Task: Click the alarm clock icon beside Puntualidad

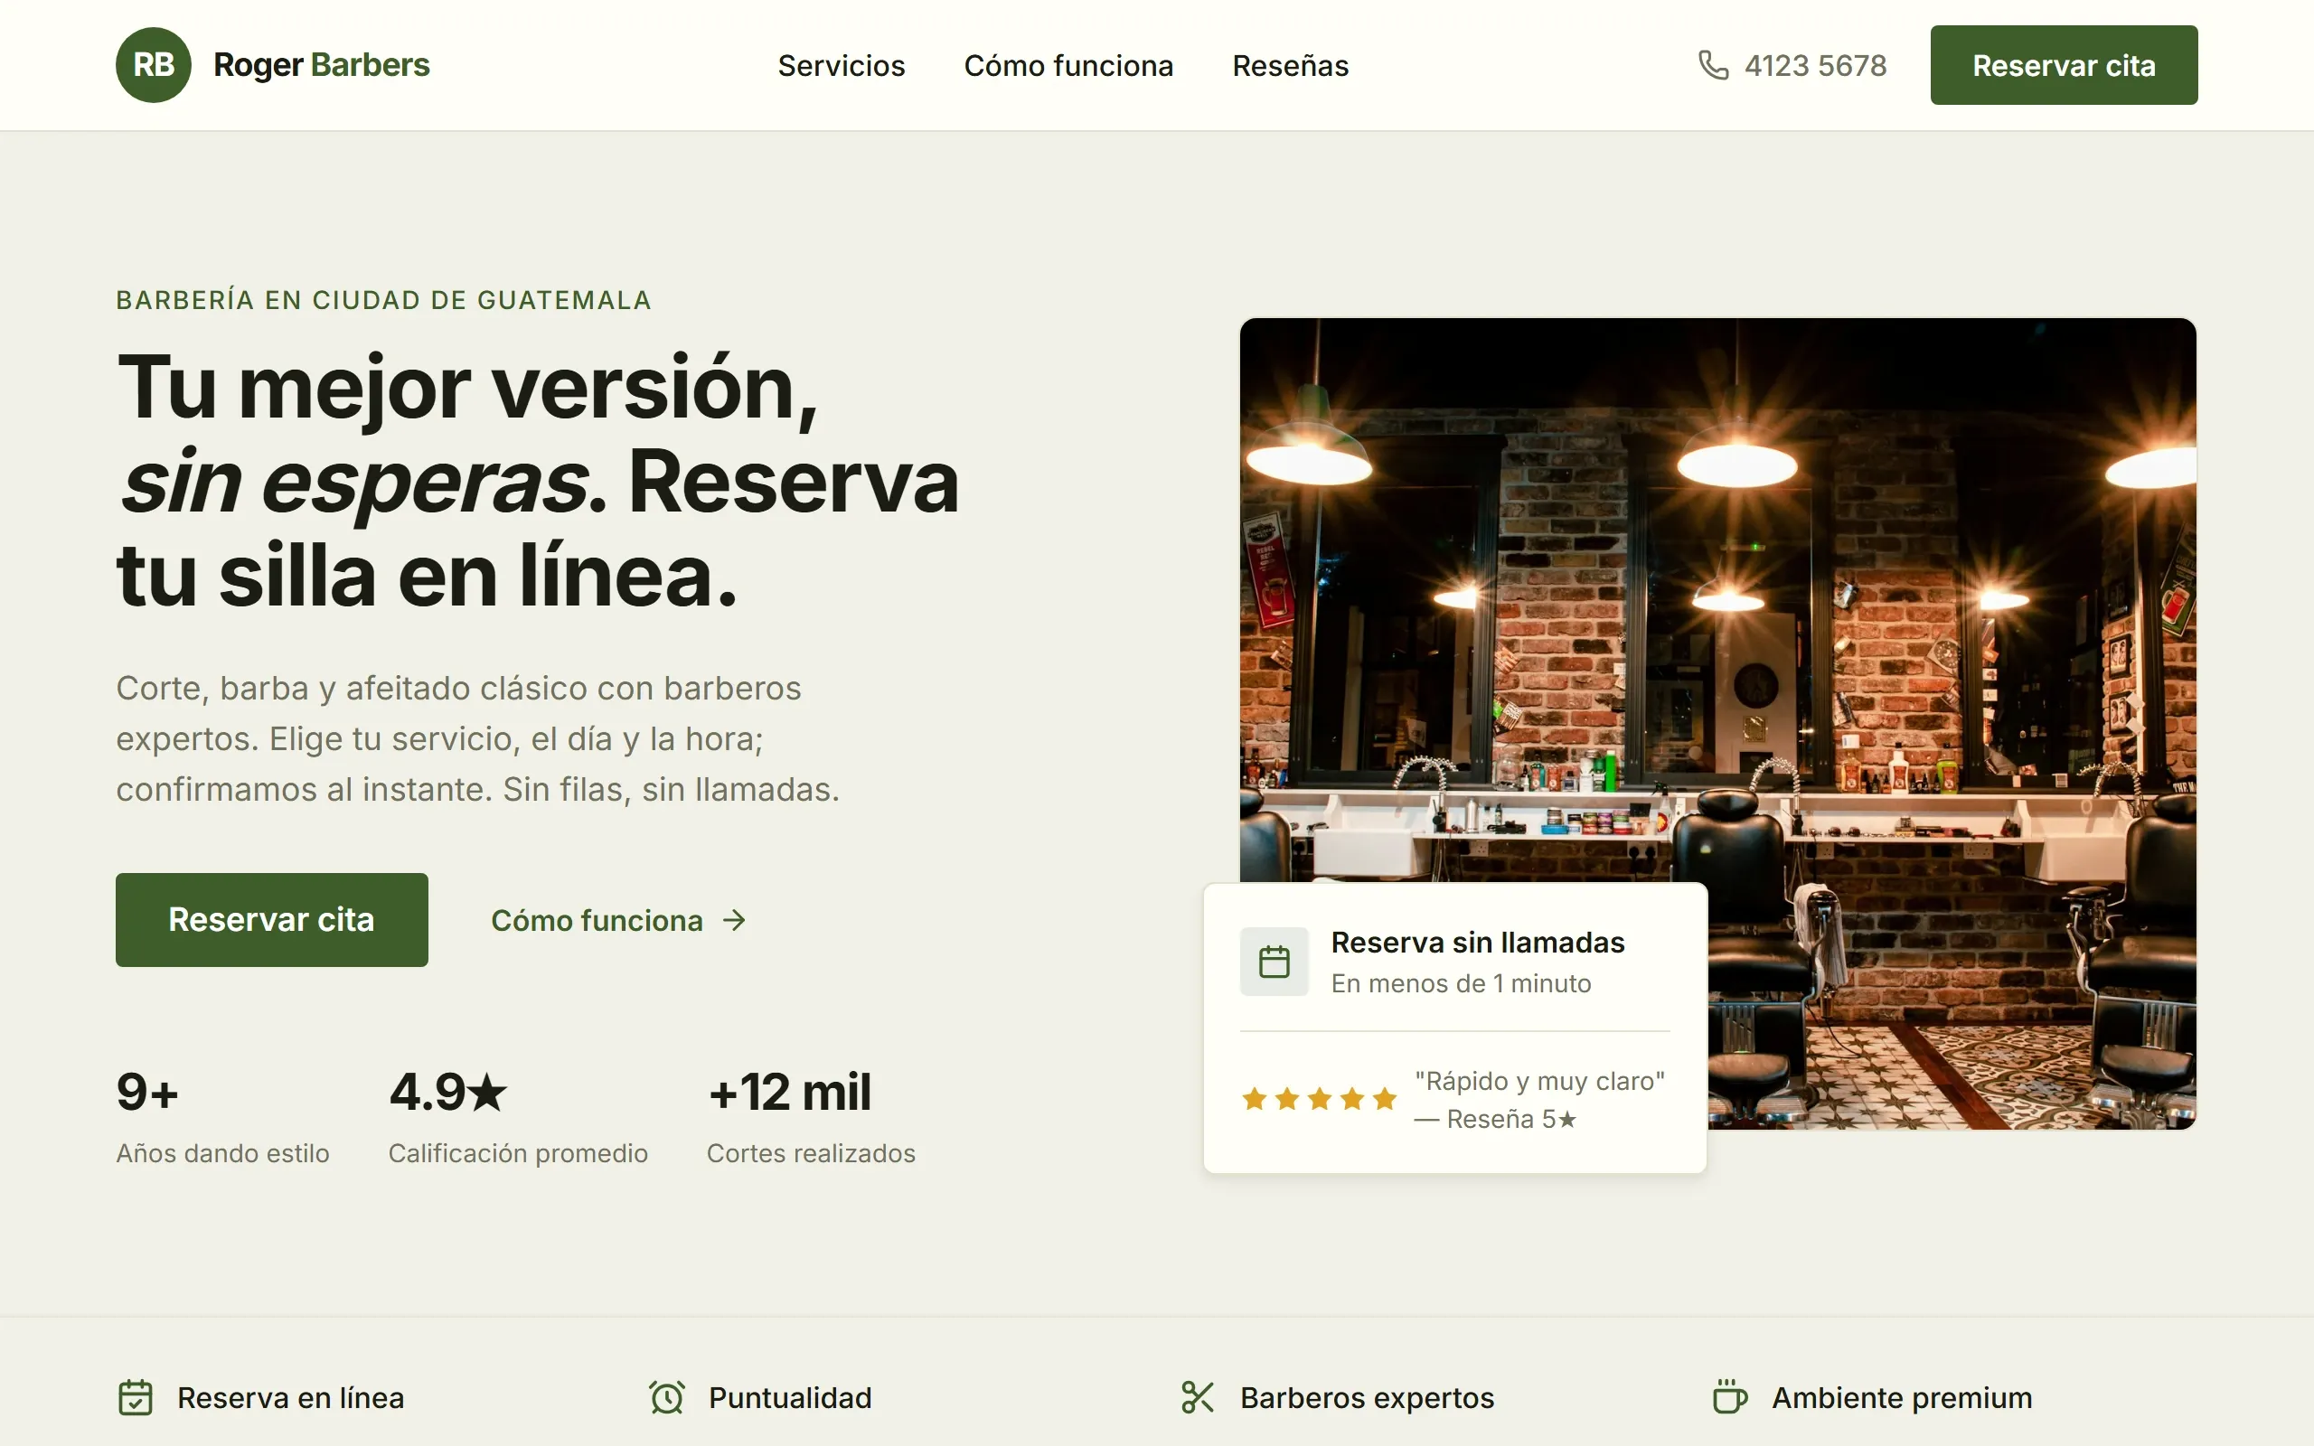Action: pyautogui.click(x=666, y=1397)
